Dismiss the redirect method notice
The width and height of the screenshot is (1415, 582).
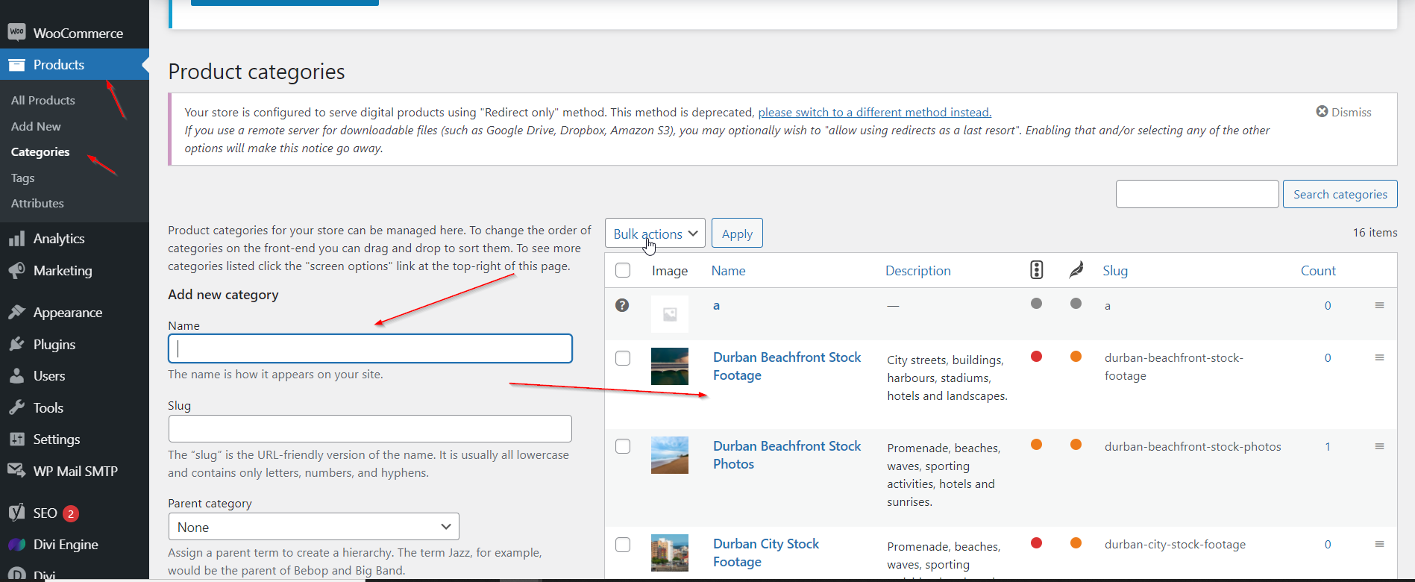1343,112
